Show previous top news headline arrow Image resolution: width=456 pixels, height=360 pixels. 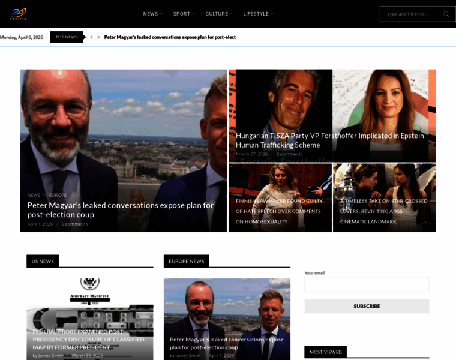tap(92, 37)
